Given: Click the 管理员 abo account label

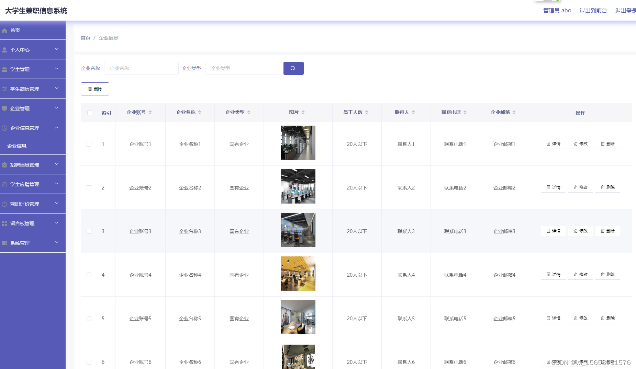Looking at the screenshot, I should click(x=557, y=11).
